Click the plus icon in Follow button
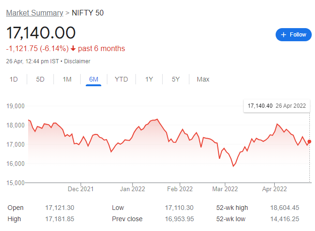The width and height of the screenshot is (315, 231). click(x=284, y=35)
